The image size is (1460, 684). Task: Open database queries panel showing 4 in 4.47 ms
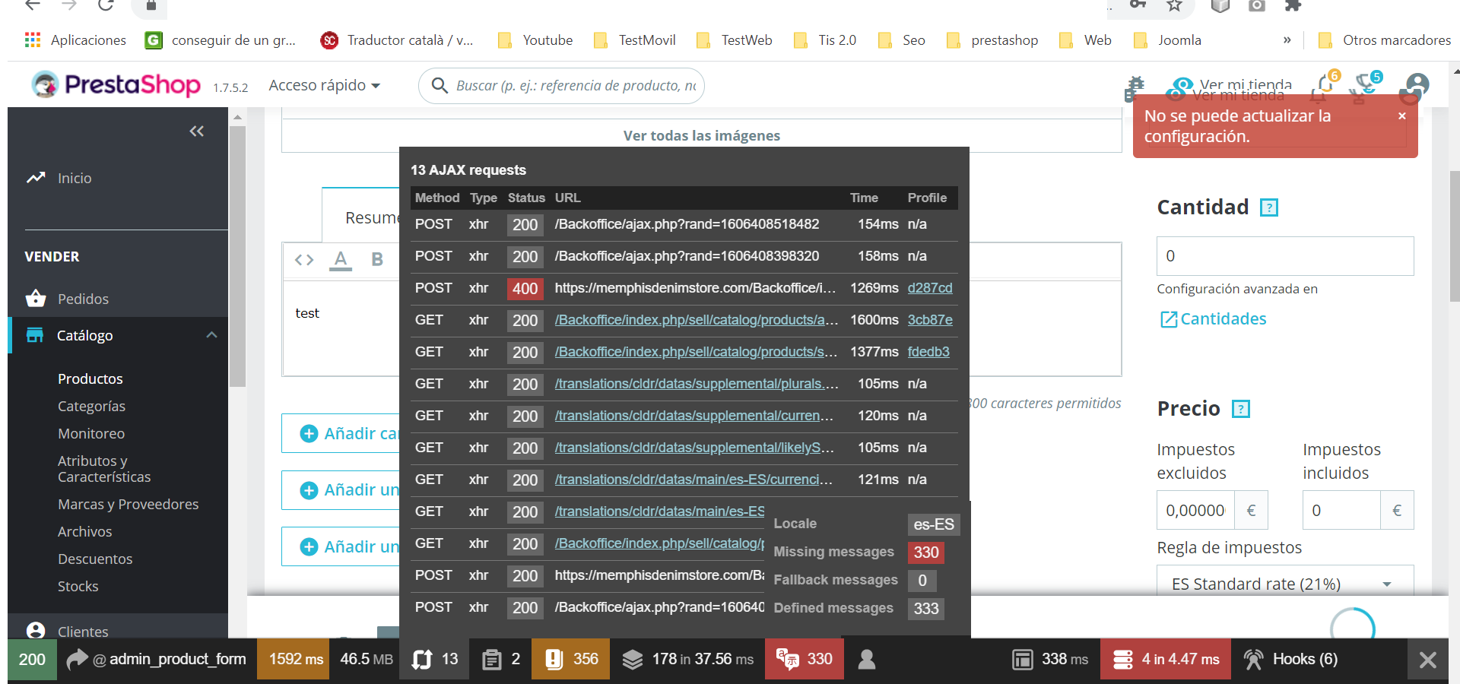[1166, 660]
